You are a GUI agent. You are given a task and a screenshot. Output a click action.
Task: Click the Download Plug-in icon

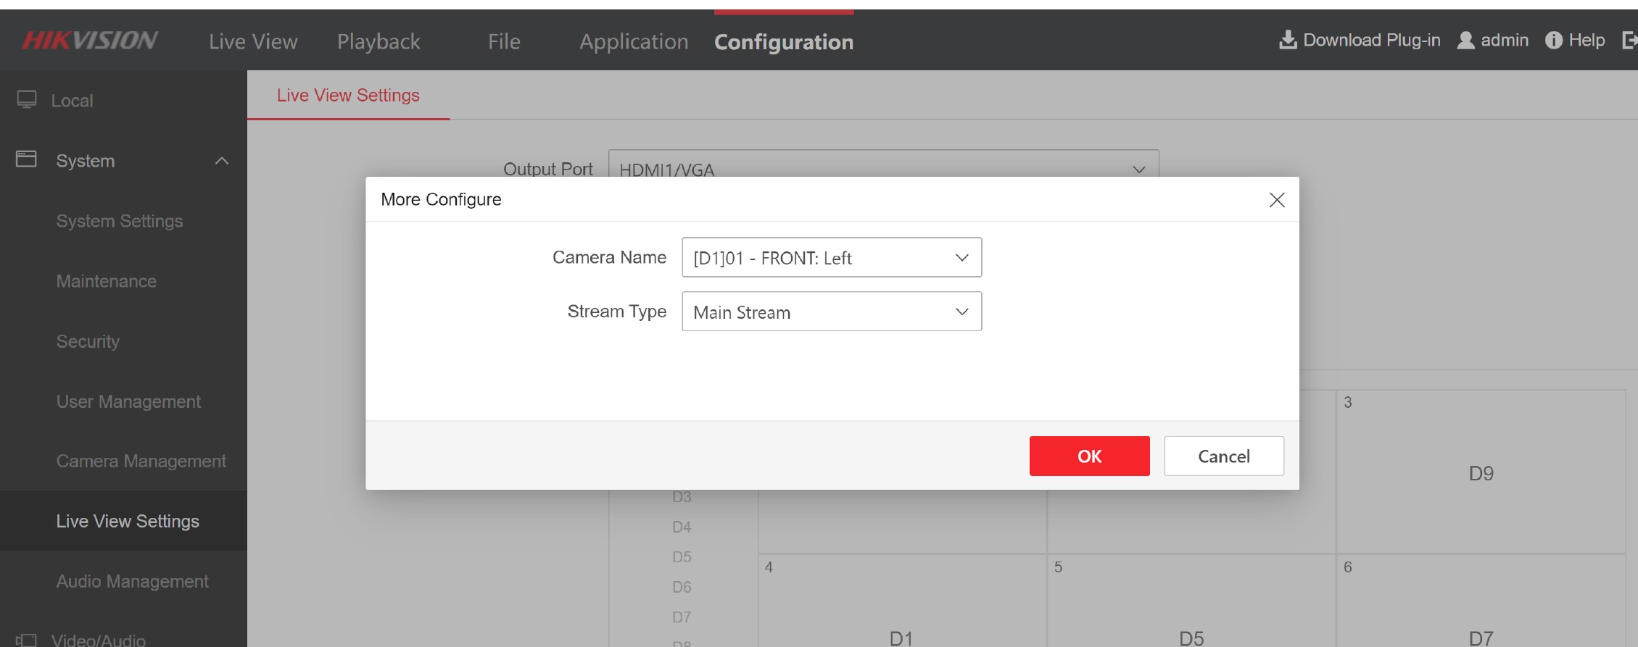pos(1288,40)
